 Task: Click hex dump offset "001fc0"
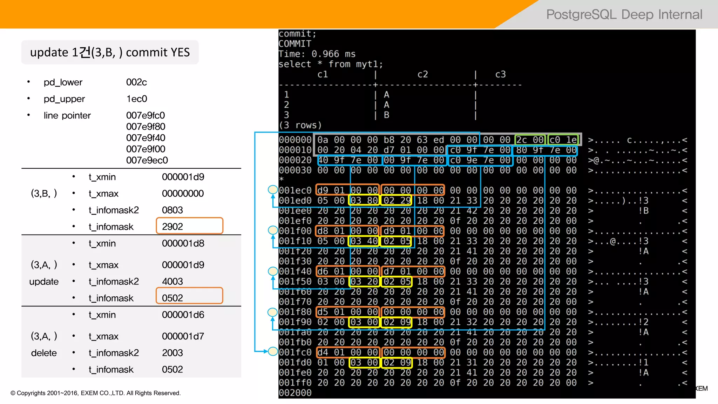pos(295,352)
